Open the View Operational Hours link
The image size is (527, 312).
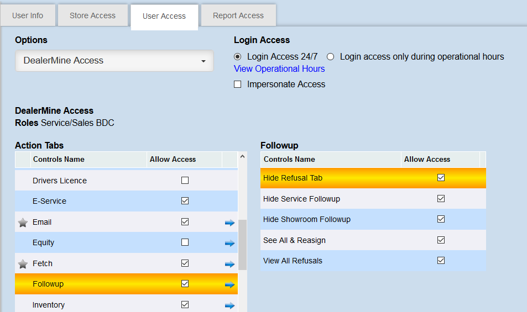point(279,68)
